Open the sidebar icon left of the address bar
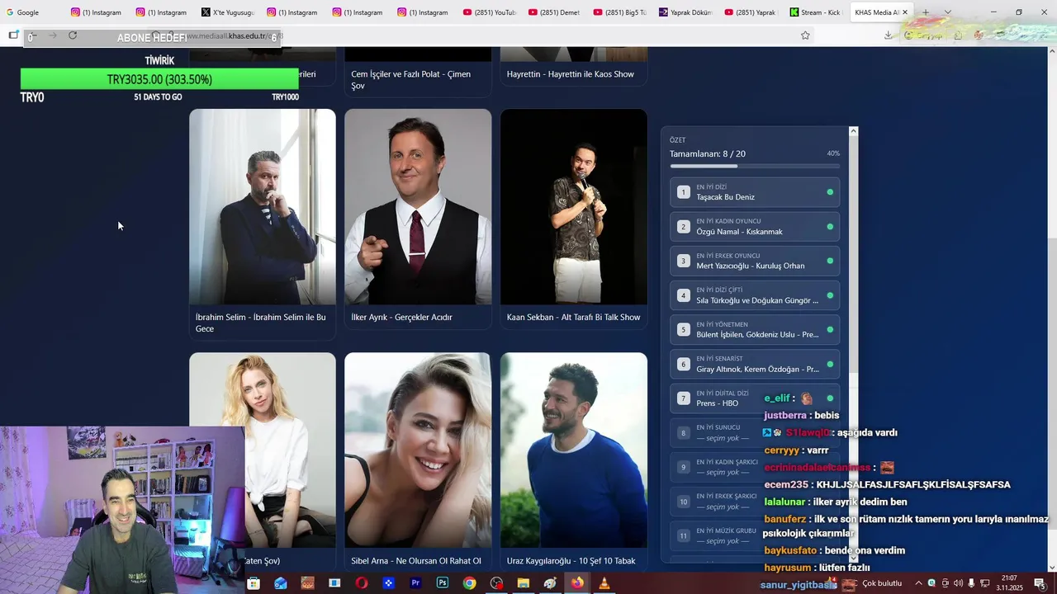Image resolution: width=1057 pixels, height=594 pixels. pyautogui.click(x=13, y=35)
